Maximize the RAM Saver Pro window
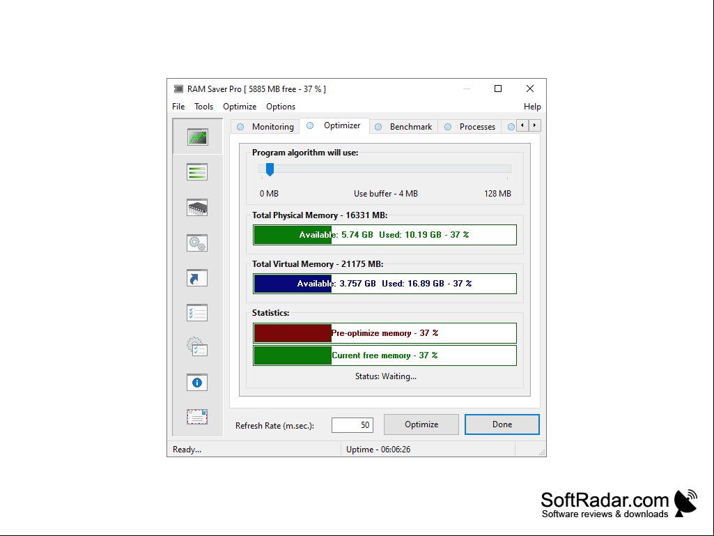714x536 pixels. 498,89
